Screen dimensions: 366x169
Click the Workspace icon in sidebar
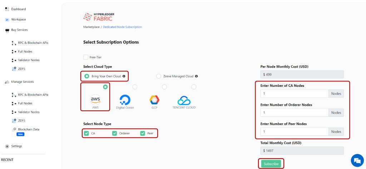click(x=7, y=20)
